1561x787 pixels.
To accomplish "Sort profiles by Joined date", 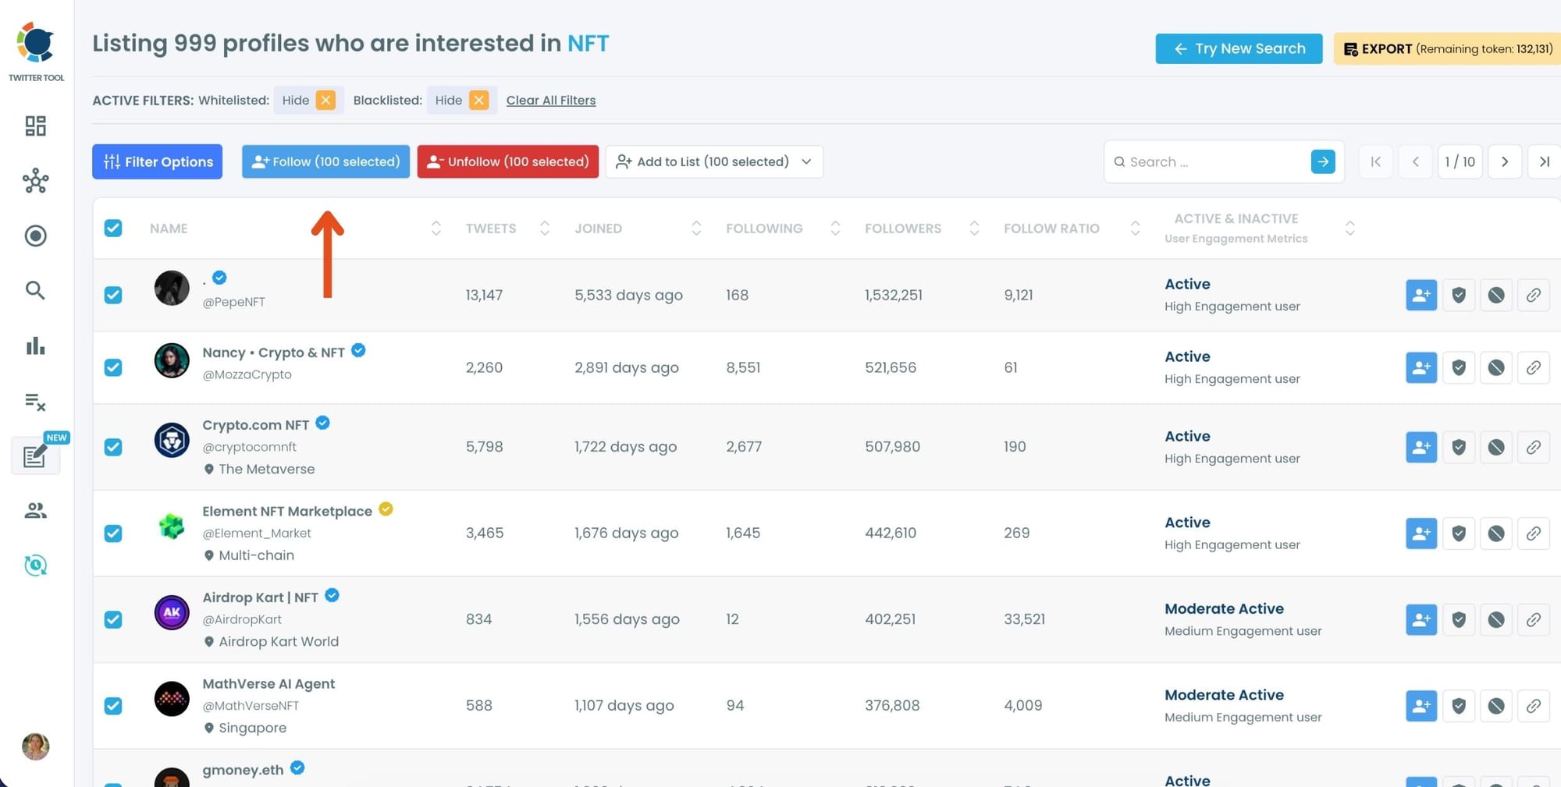I will 695,228.
